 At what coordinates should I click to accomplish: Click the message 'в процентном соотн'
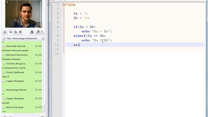pyautogui.click(x=14, y=68)
